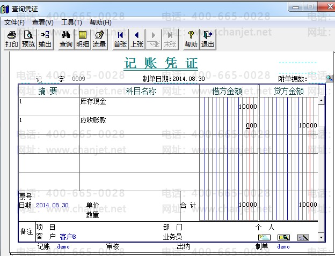Open the 工具(T) menu
This screenshot has width=335, height=256.
[71, 22]
